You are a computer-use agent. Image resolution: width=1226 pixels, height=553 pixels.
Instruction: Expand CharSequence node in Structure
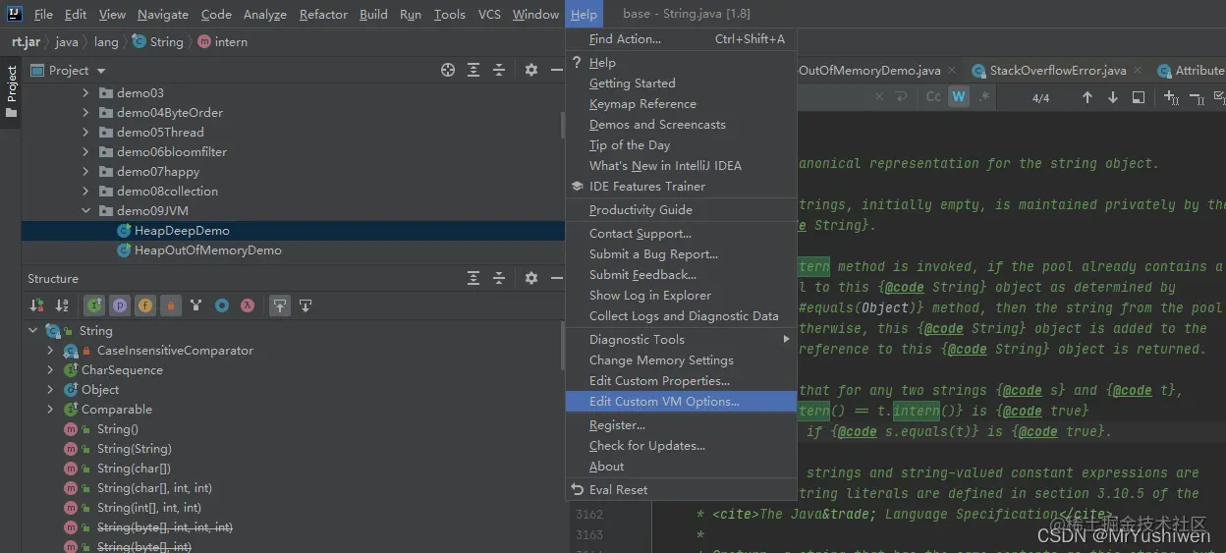tap(50, 370)
